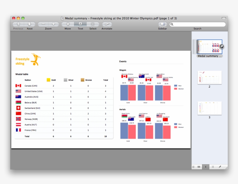Screen dimensions: 238x184
Task: Choose the rectangular Select tool
Action: (x=93, y=24)
